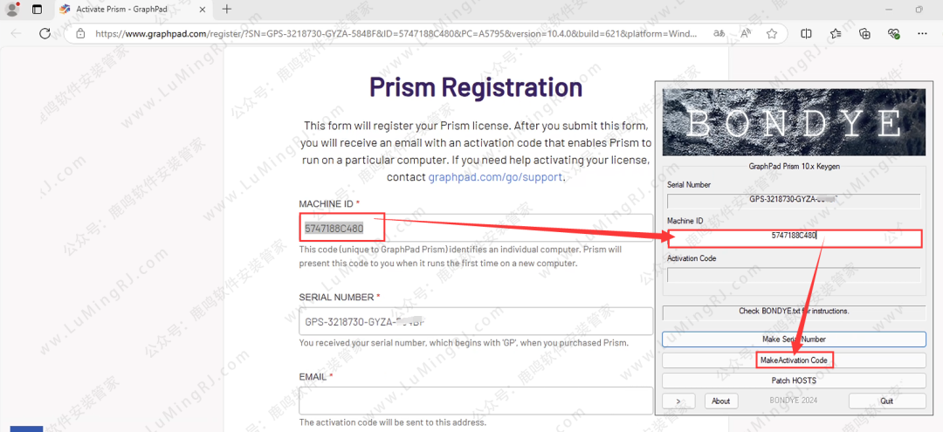Open the Collections icon
943x432 pixels.
pos(864,34)
